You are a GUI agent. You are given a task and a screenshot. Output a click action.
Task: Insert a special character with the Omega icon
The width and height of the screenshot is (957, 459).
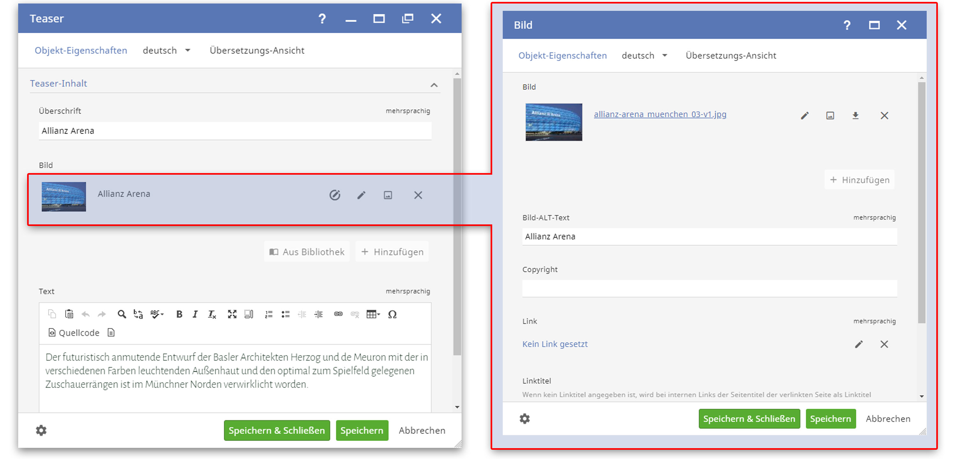click(393, 314)
